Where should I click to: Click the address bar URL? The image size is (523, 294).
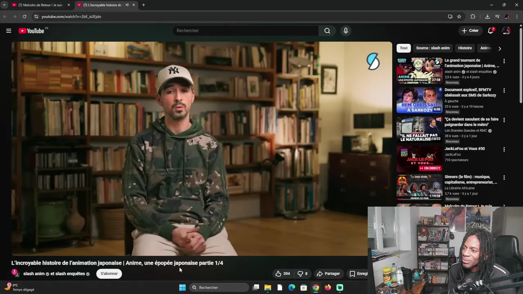71,16
